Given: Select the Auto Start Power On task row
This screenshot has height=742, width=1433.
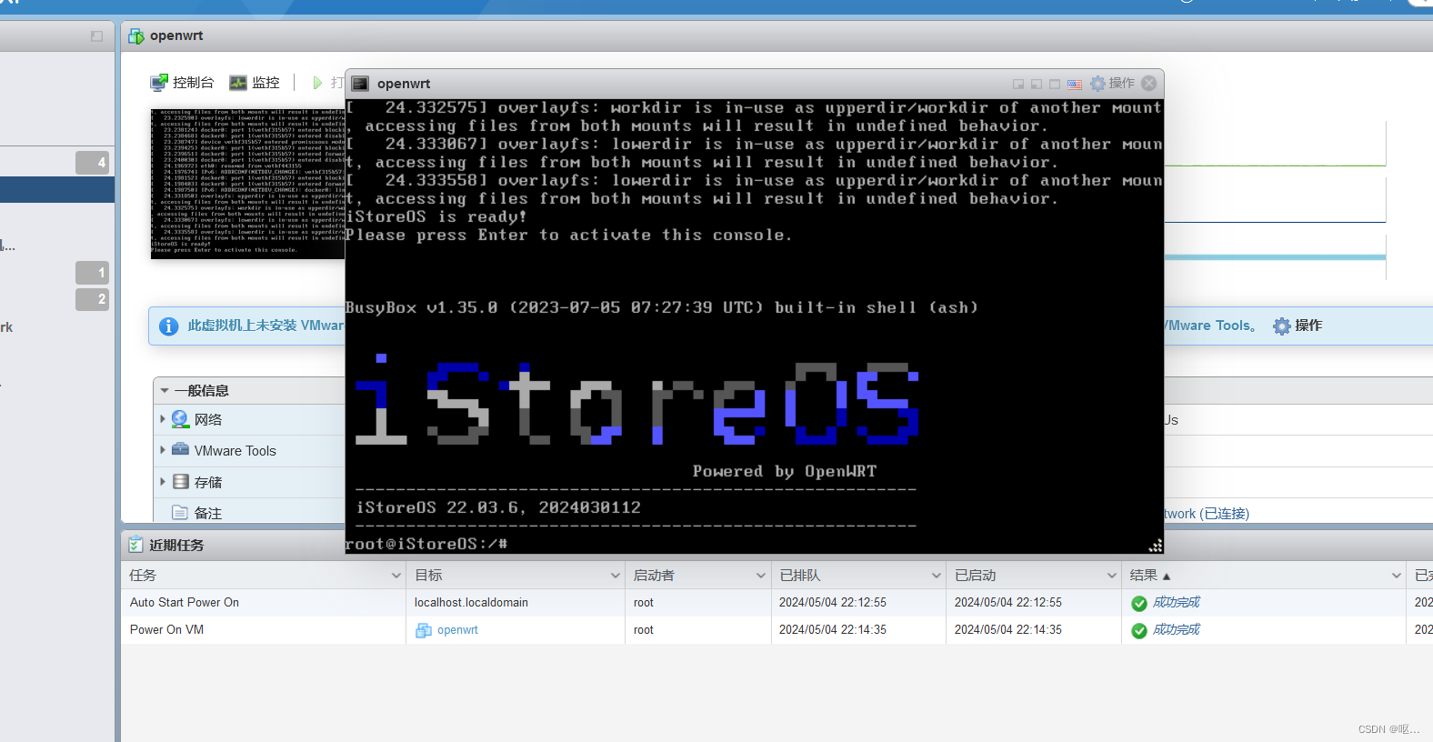Looking at the screenshot, I should 777,602.
